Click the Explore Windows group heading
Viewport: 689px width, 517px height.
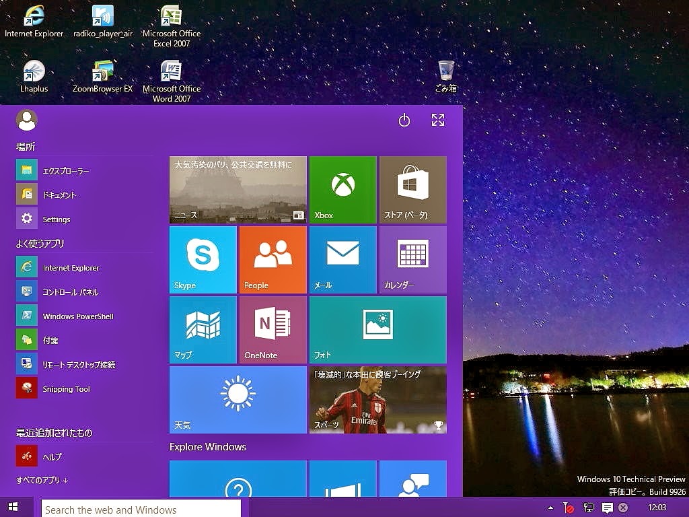click(x=208, y=447)
